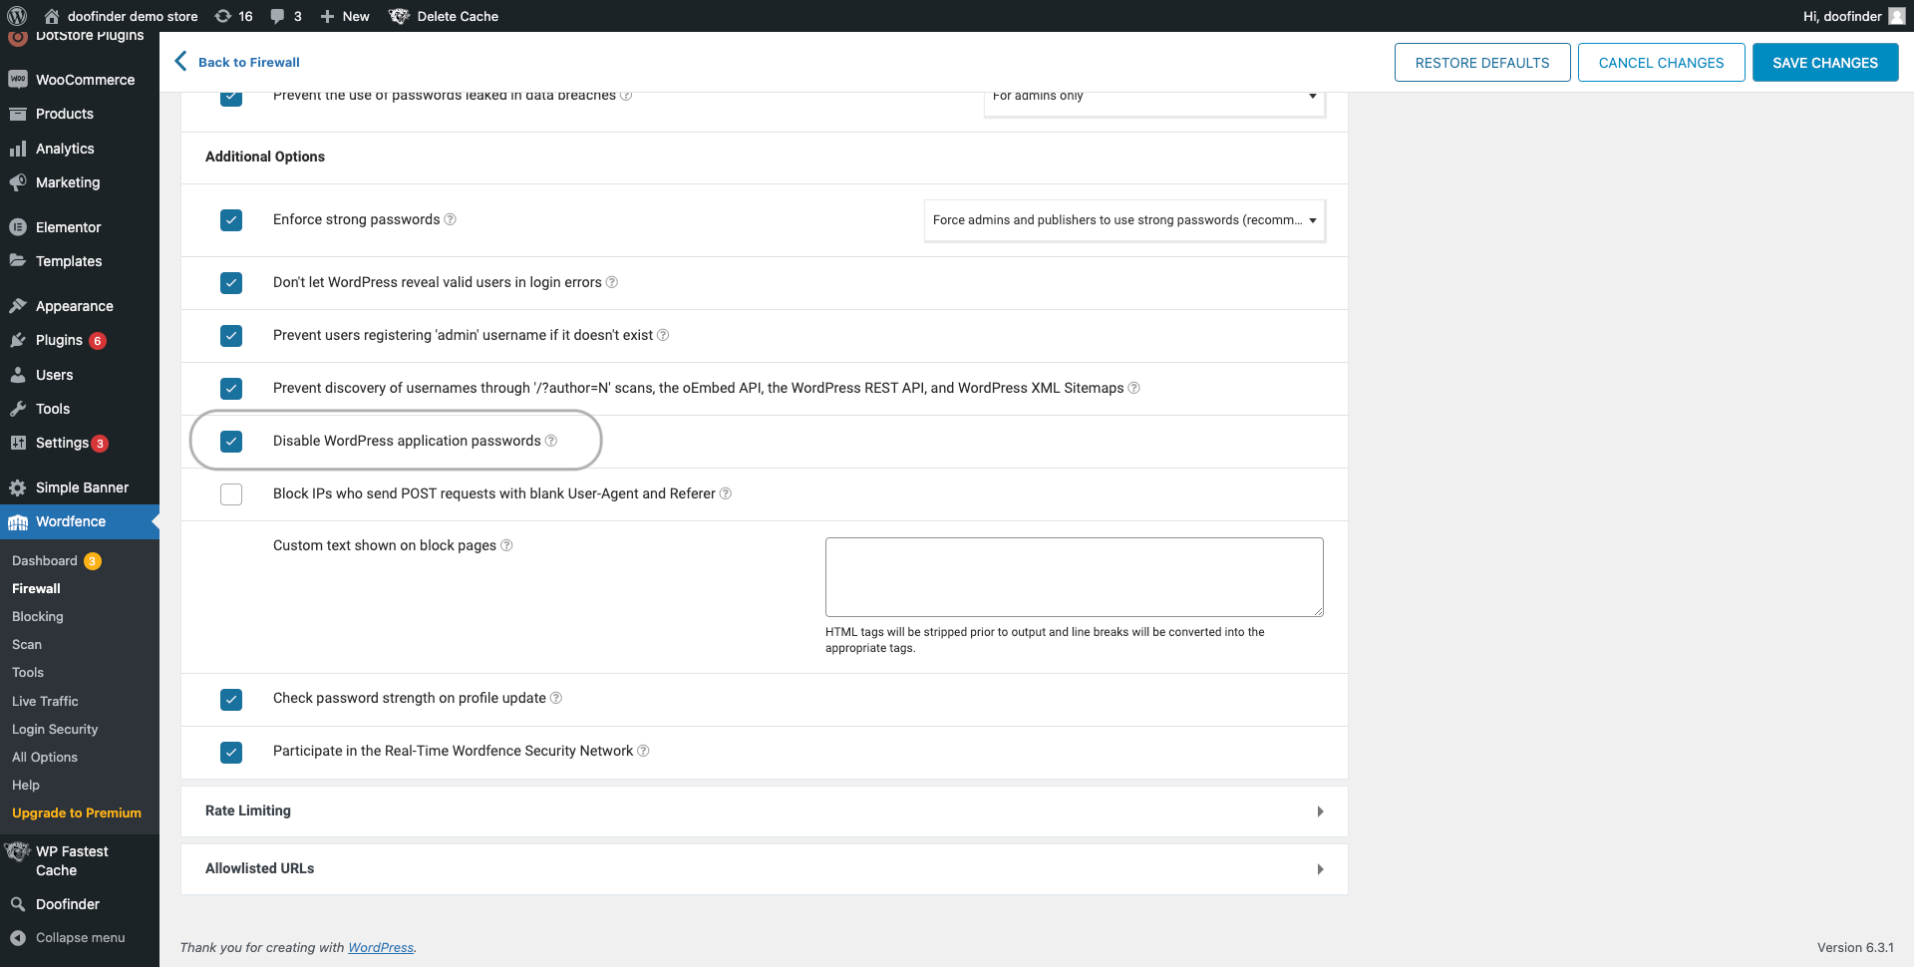Open the strong passwords policy dropdown
Screen dimensions: 1914x967
1124,220
